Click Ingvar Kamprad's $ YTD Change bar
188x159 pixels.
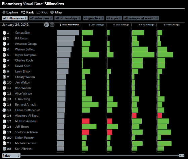(x=143, y=55)
